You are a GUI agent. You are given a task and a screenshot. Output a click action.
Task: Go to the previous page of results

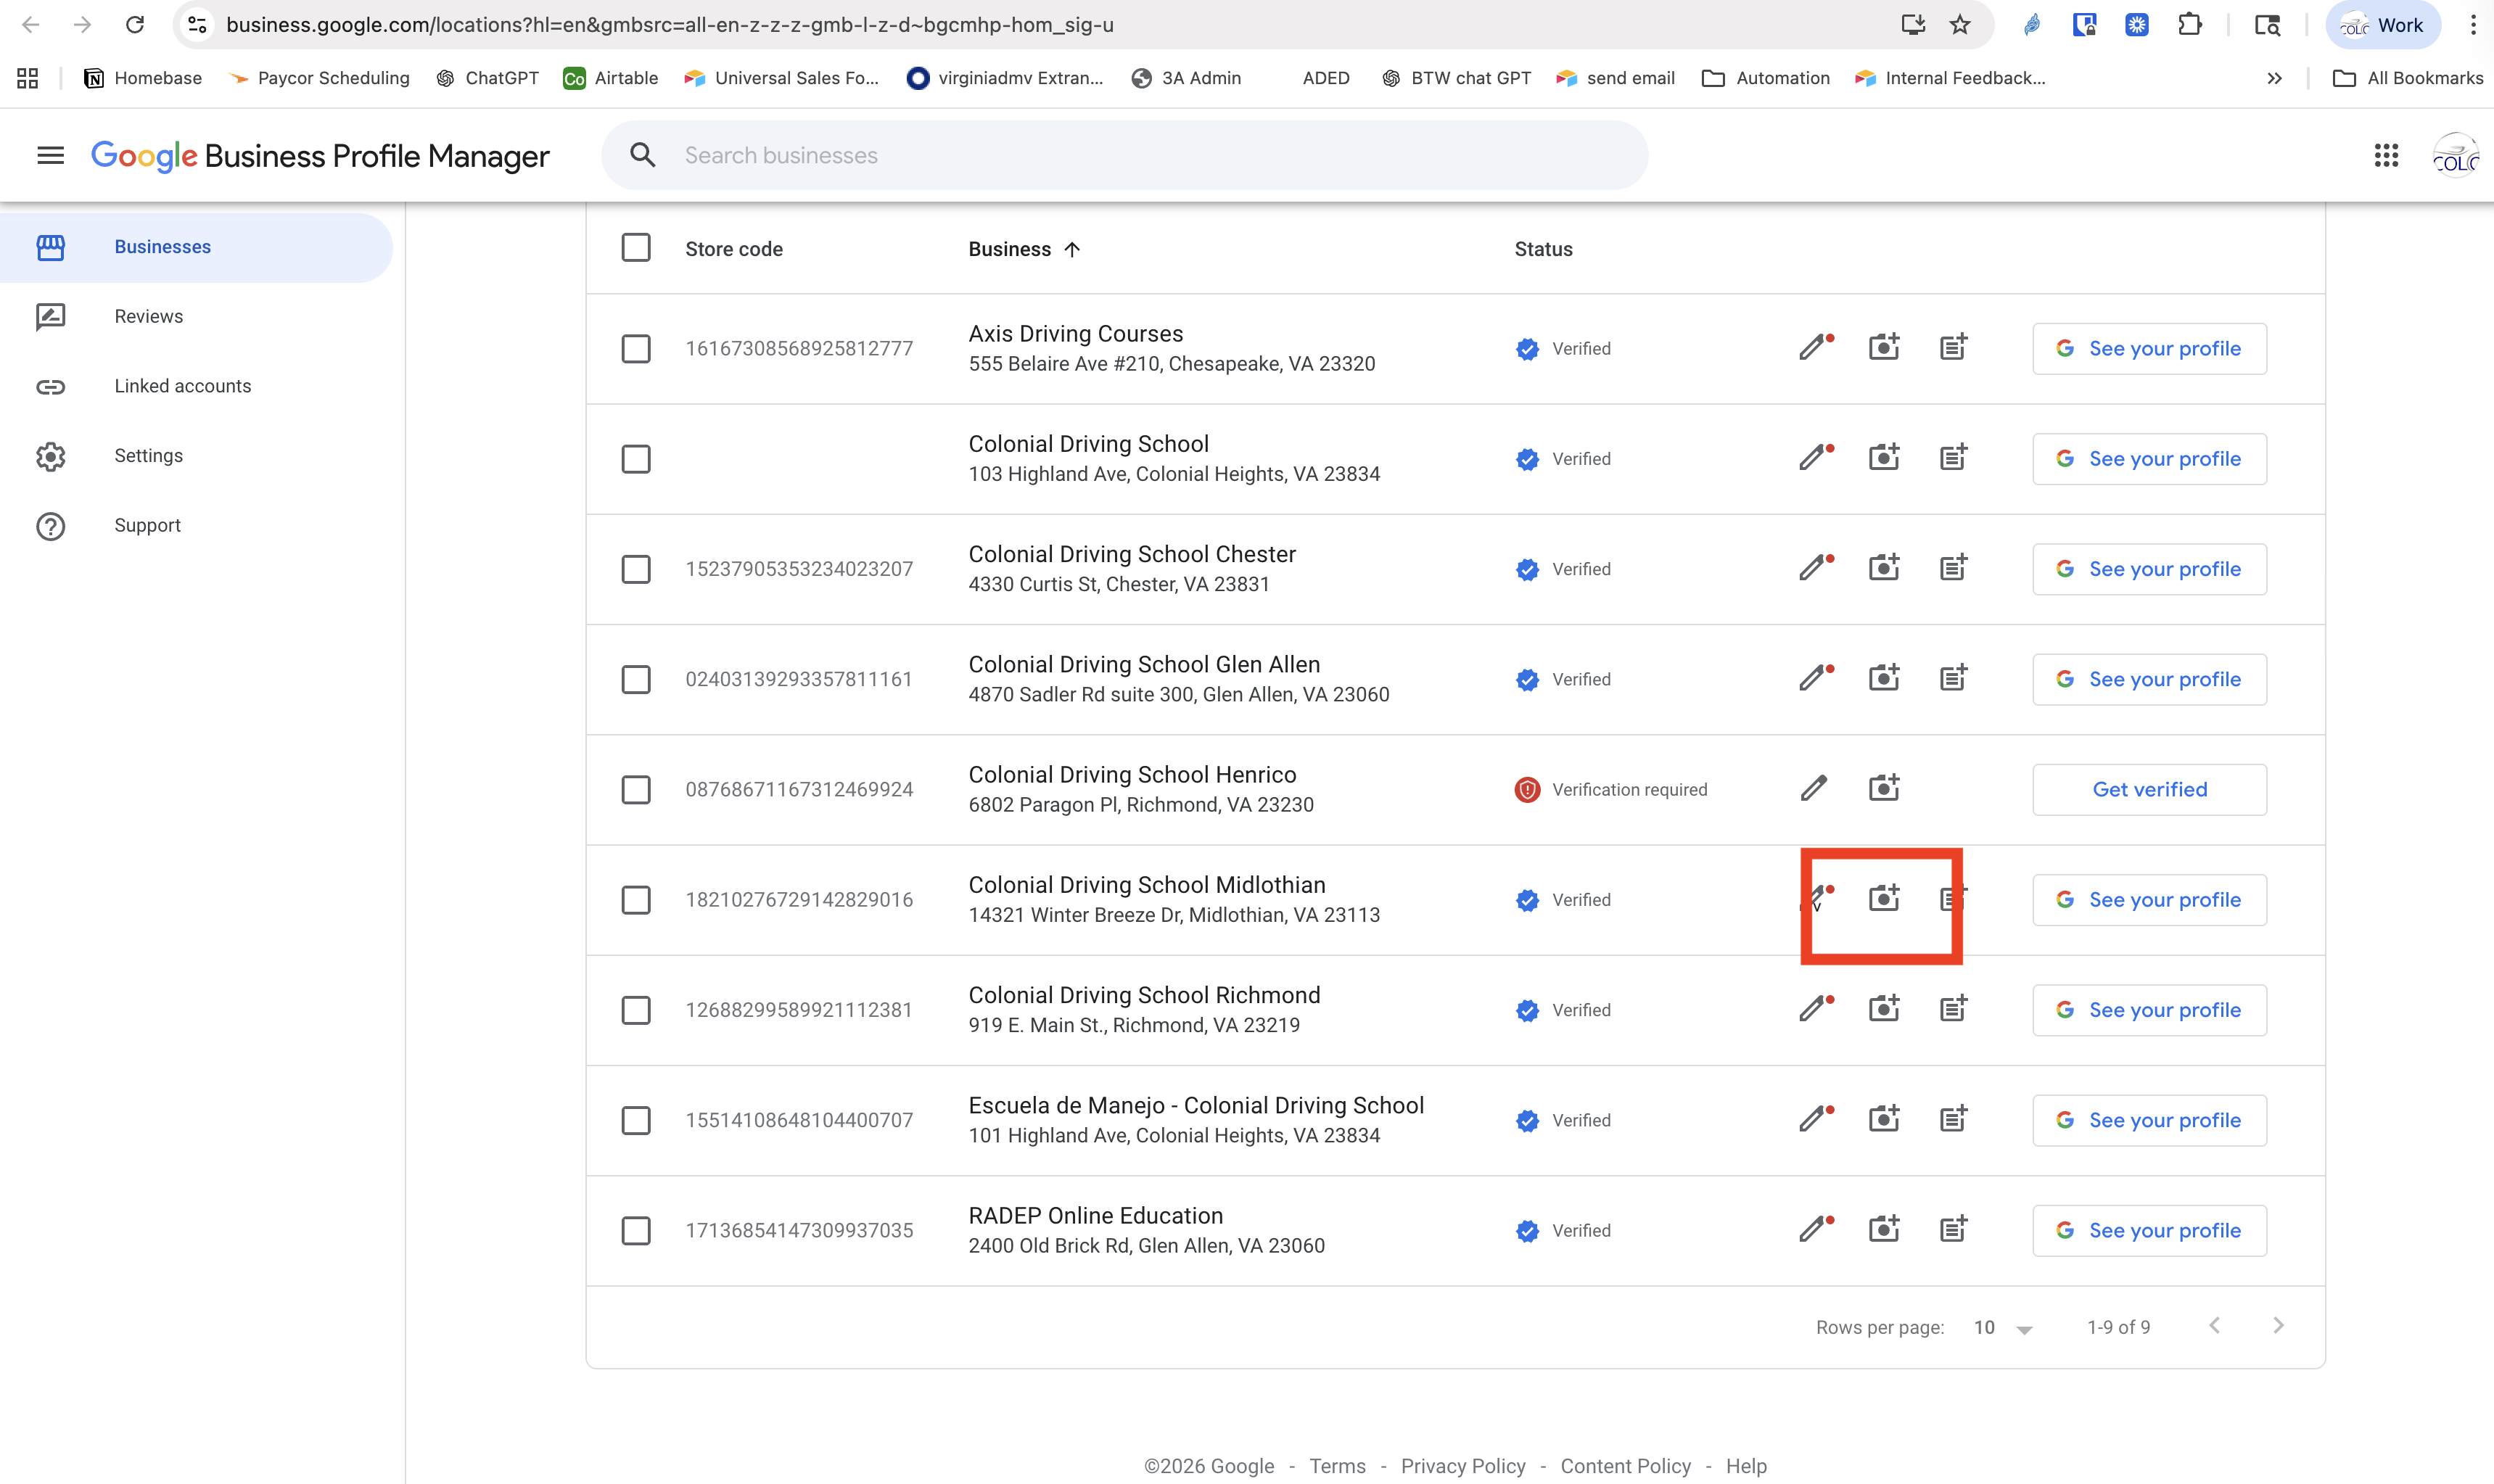(2215, 1326)
